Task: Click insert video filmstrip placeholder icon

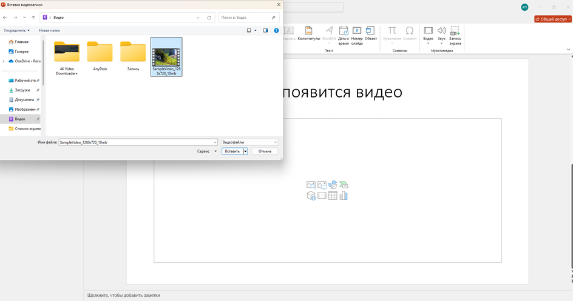Action: (322, 196)
